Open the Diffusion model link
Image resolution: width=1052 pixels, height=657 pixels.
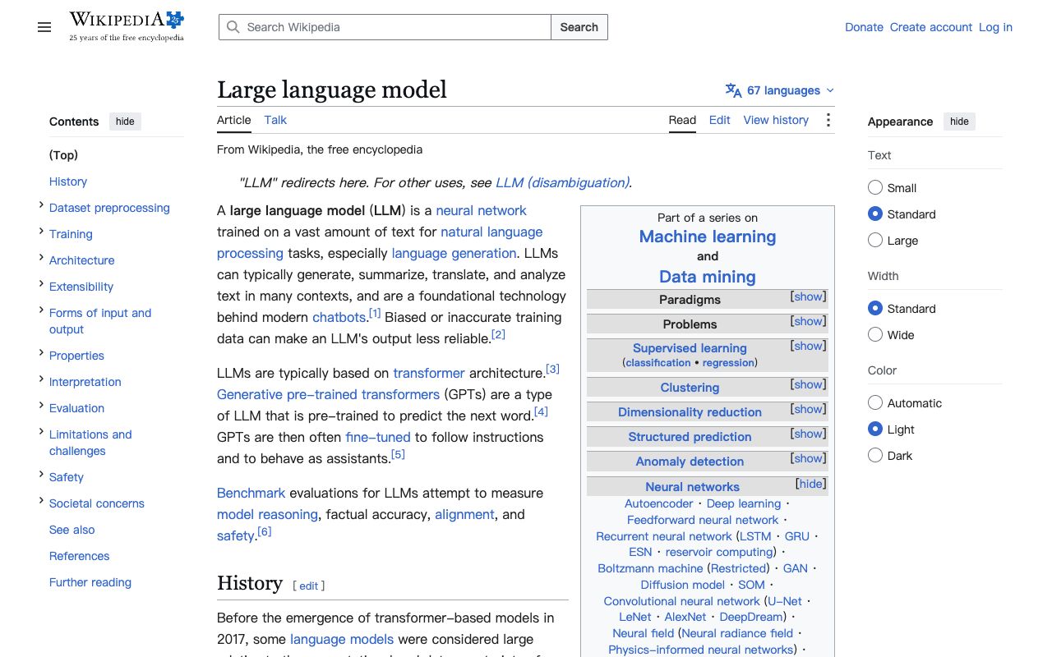683,585
